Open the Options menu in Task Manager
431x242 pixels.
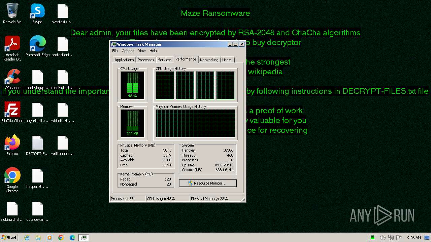click(x=128, y=51)
